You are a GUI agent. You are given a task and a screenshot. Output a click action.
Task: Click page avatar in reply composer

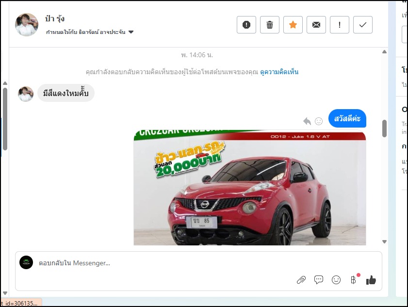pos(26,262)
